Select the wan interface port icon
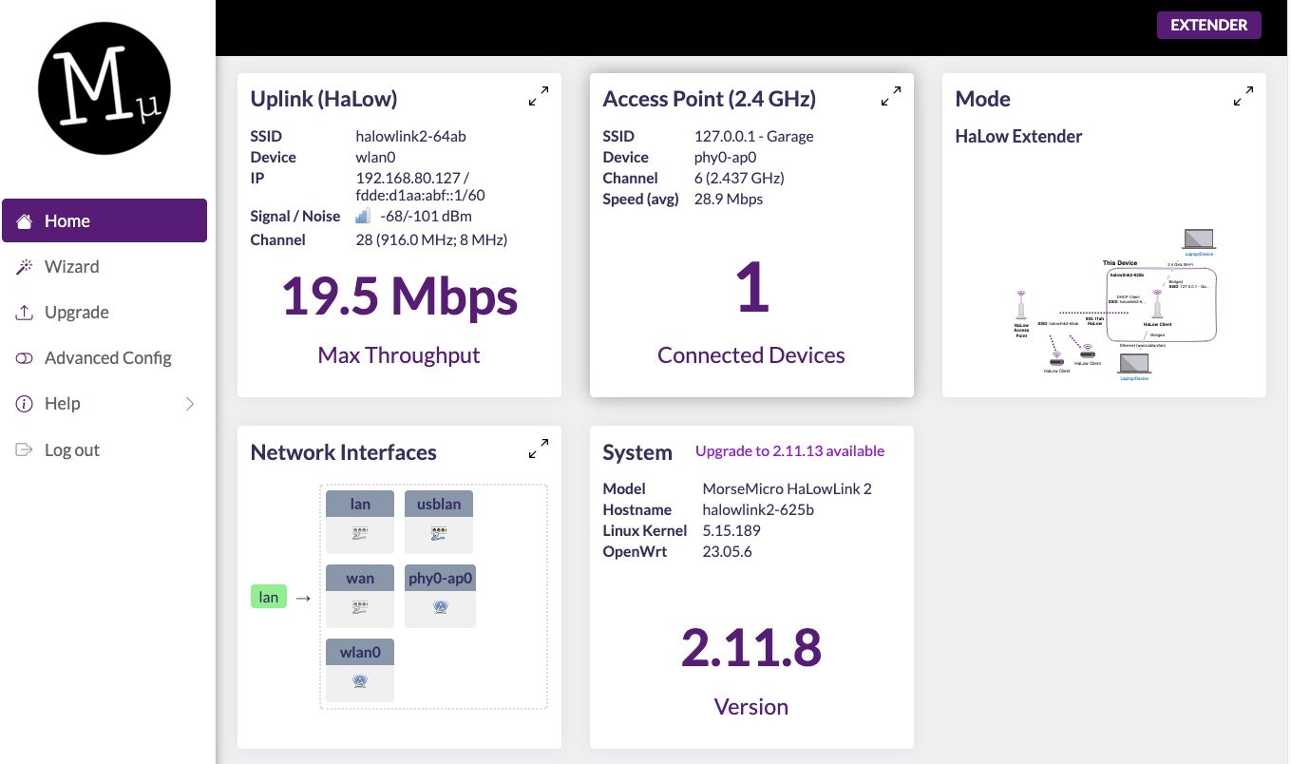Viewport: 1291px width, 764px height. (360, 608)
